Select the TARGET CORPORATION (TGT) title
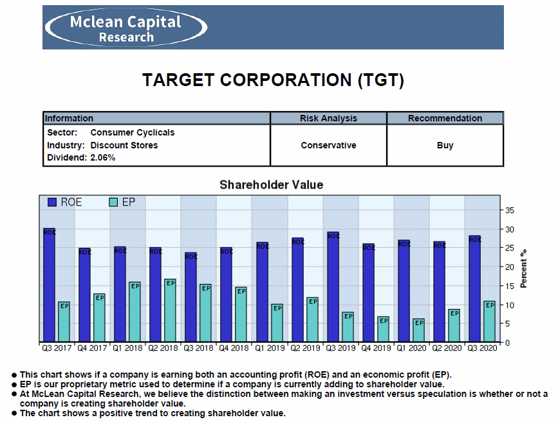The width and height of the screenshot is (558, 422). 273,80
